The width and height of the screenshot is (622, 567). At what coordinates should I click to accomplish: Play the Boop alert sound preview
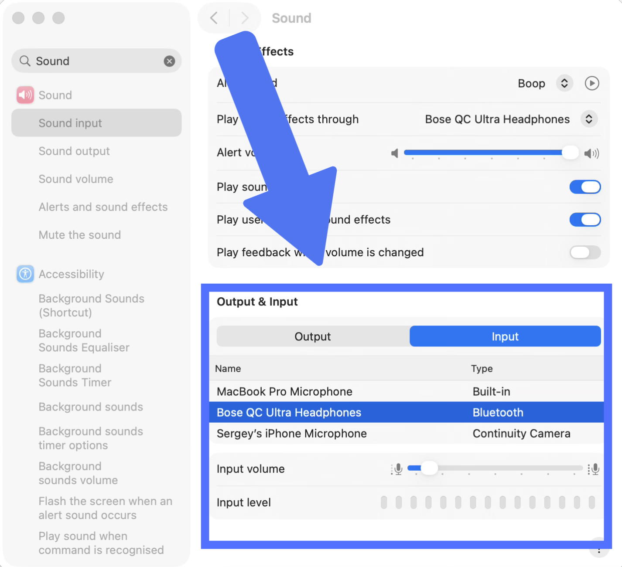(592, 83)
